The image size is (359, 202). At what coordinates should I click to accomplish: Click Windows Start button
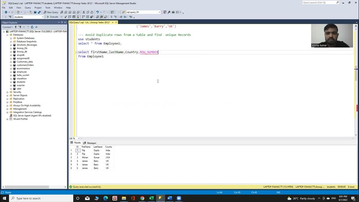[4, 198]
